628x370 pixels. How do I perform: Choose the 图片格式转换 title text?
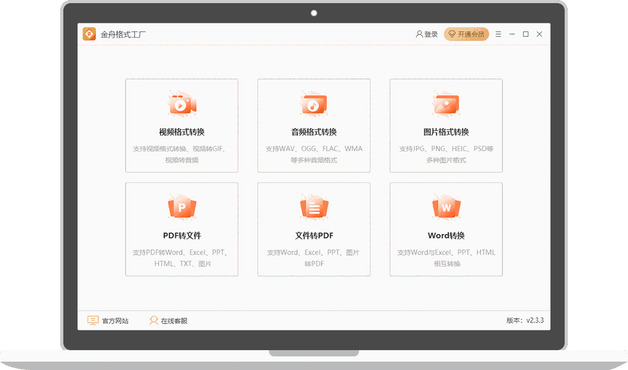(446, 132)
